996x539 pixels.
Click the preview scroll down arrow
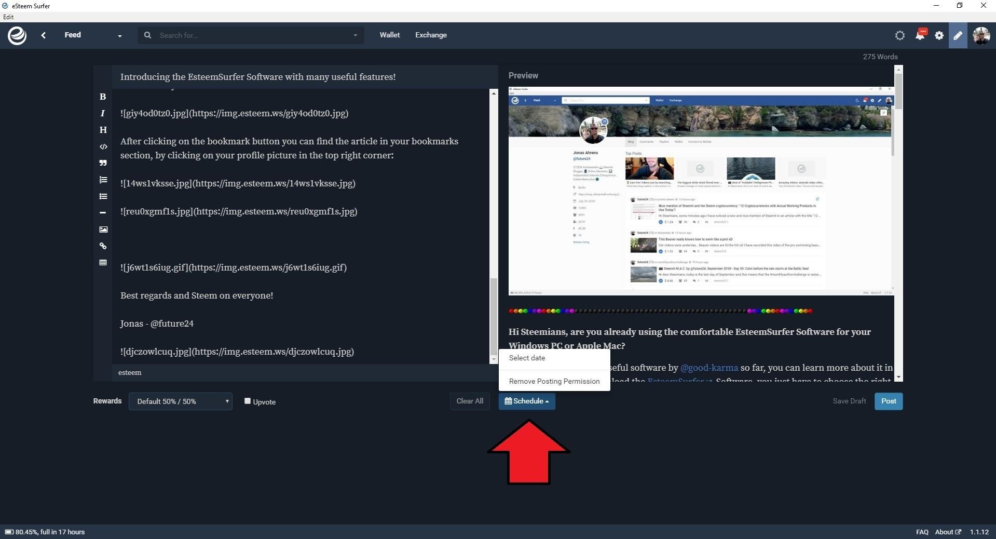[898, 378]
